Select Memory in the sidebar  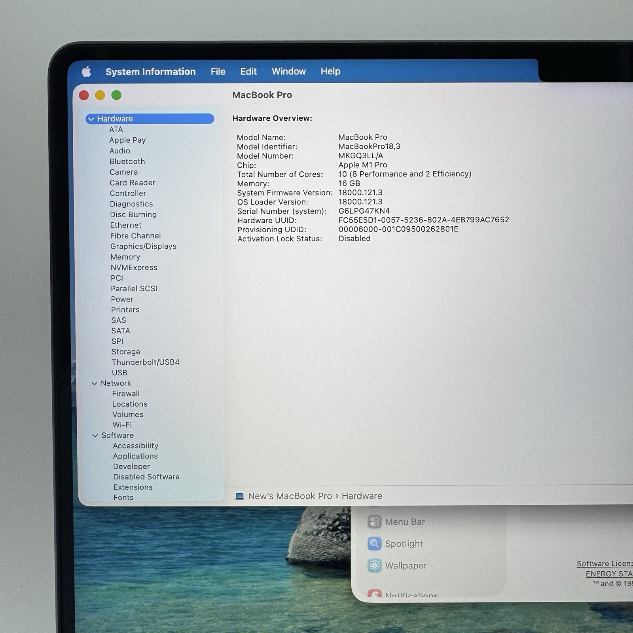pyautogui.click(x=125, y=257)
